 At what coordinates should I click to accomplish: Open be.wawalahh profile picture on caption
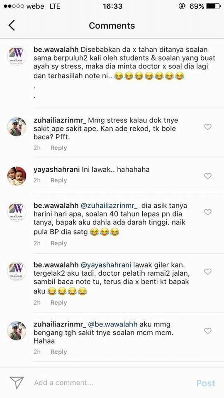pyautogui.click(x=17, y=56)
